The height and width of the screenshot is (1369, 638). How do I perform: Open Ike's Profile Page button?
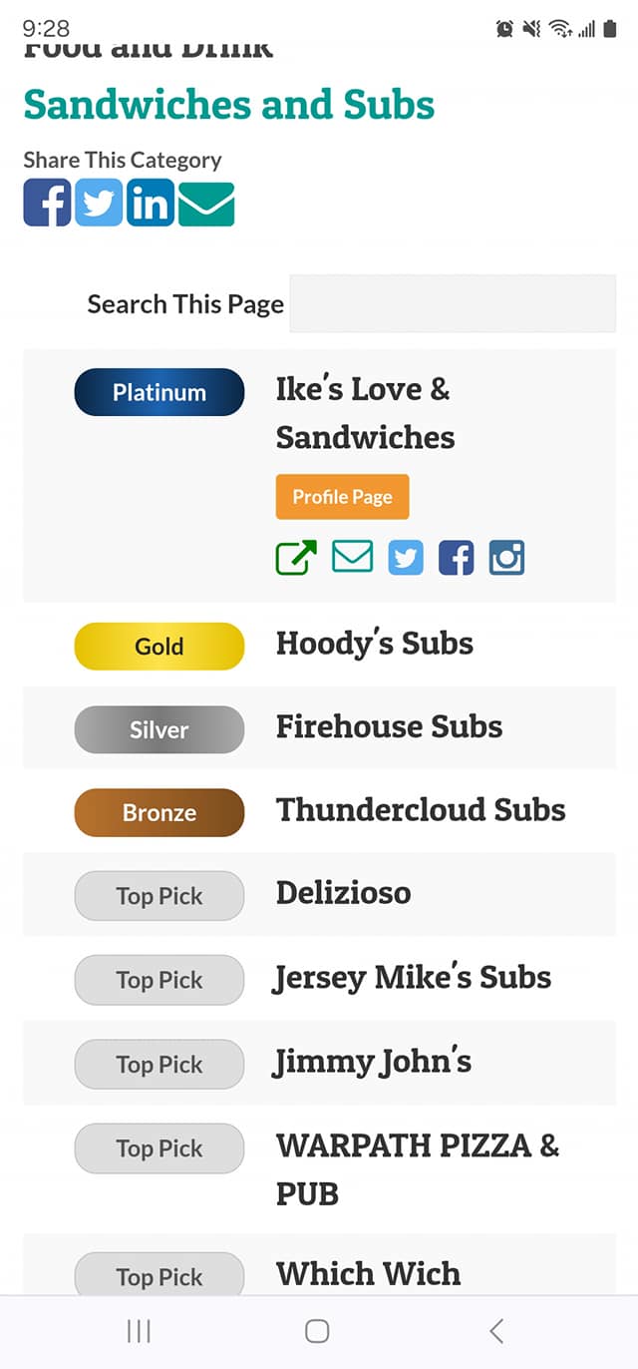342,497
